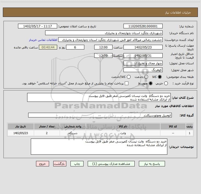Click the پاسخ به نیاز button
The image size is (201, 194).
tap(152, 164)
